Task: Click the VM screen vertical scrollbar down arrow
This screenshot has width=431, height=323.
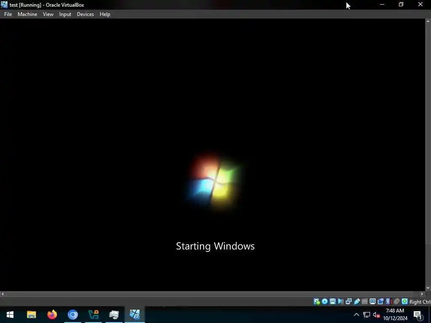Action: (x=428, y=288)
